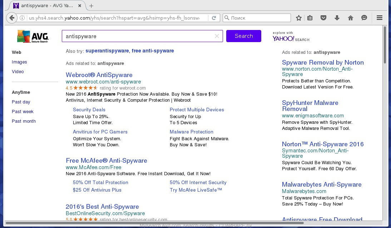Open Anvitirus for PC Gamers sublink
Image resolution: width=391 pixels, height=228 pixels.
(x=100, y=132)
